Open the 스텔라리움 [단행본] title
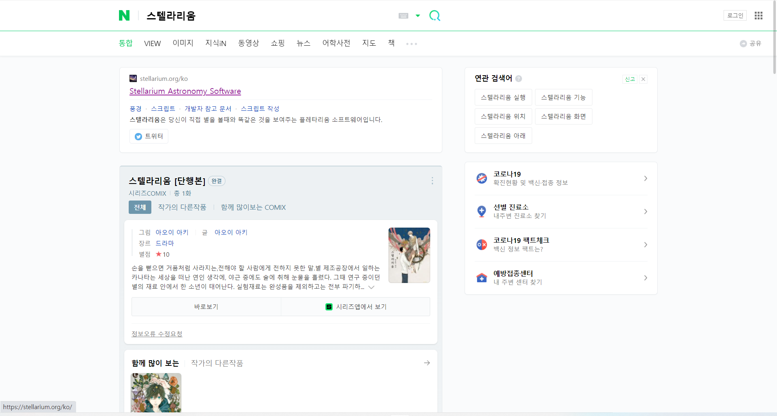Screen dimensions: 777x416 pos(167,181)
